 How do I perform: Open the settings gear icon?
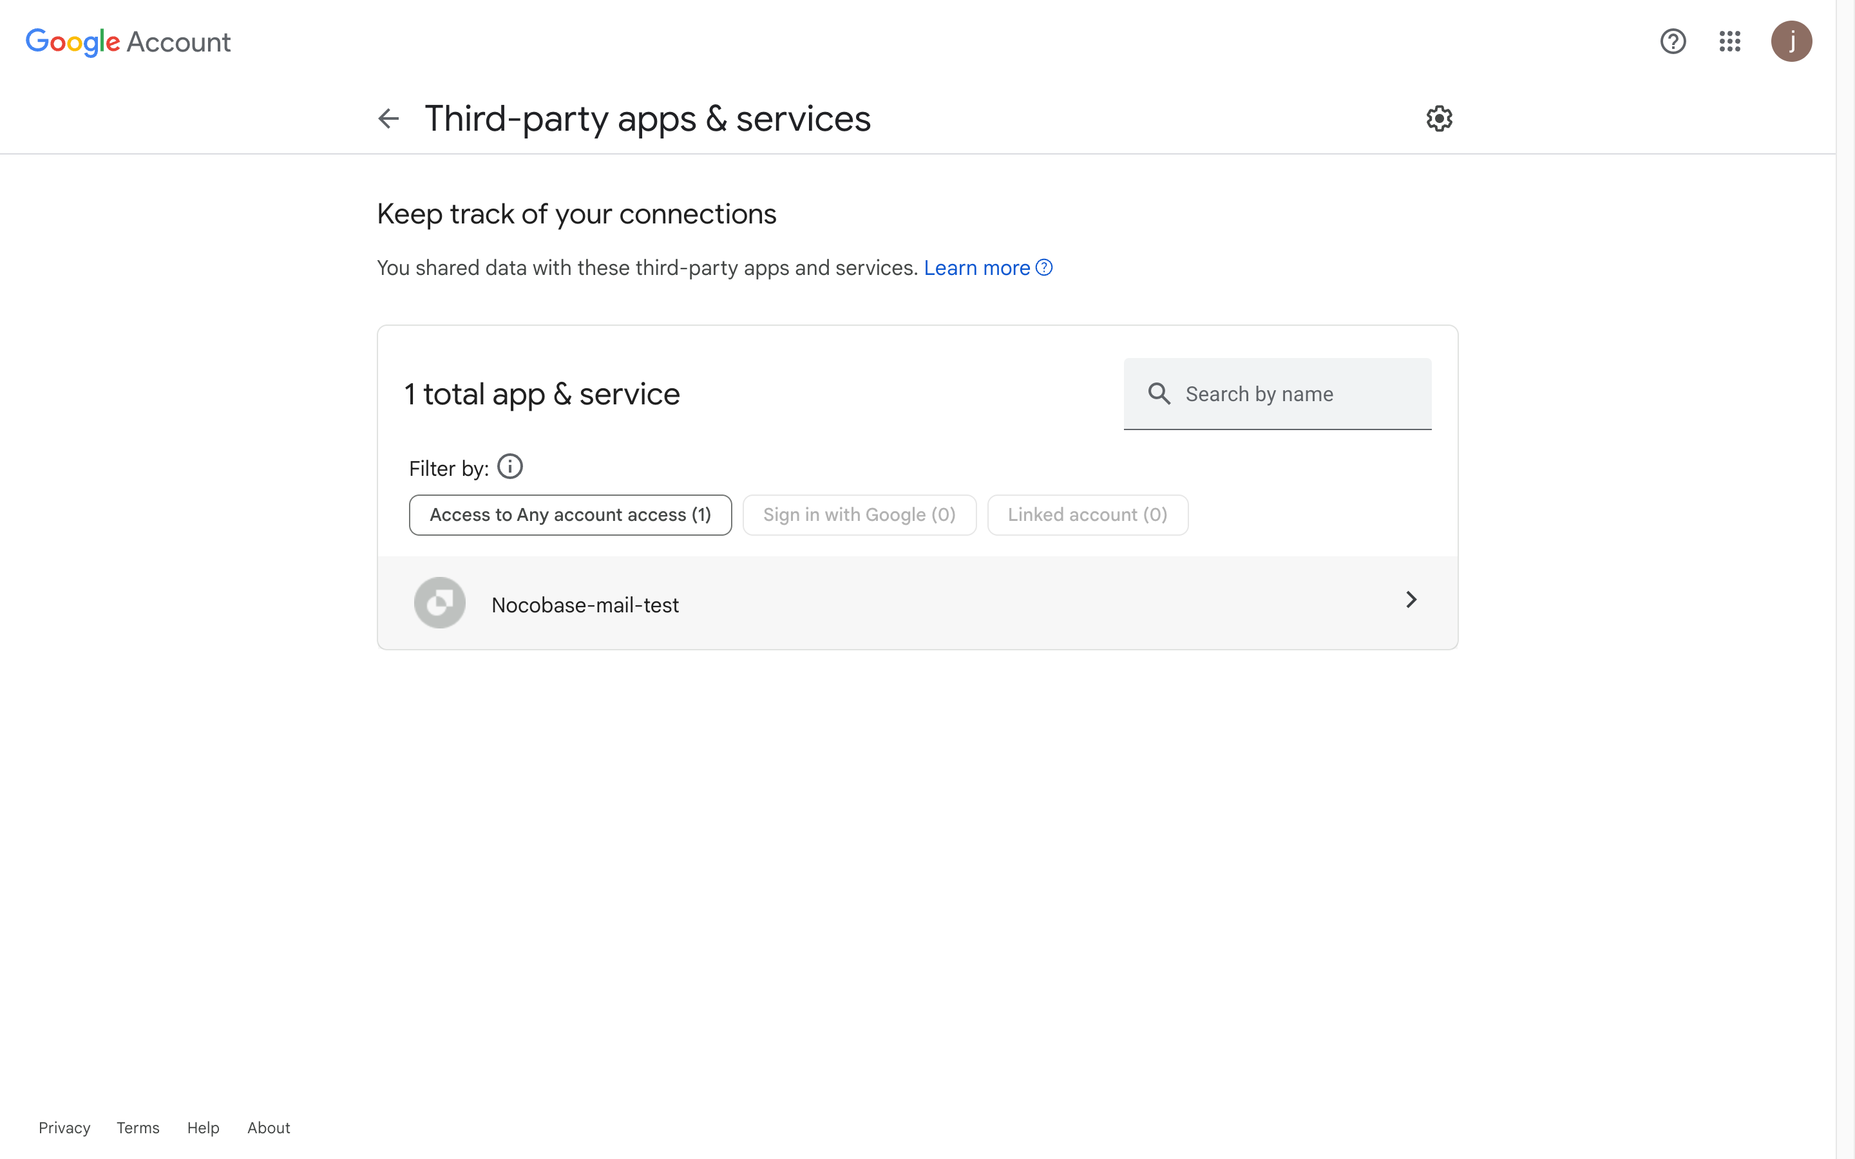pos(1439,119)
